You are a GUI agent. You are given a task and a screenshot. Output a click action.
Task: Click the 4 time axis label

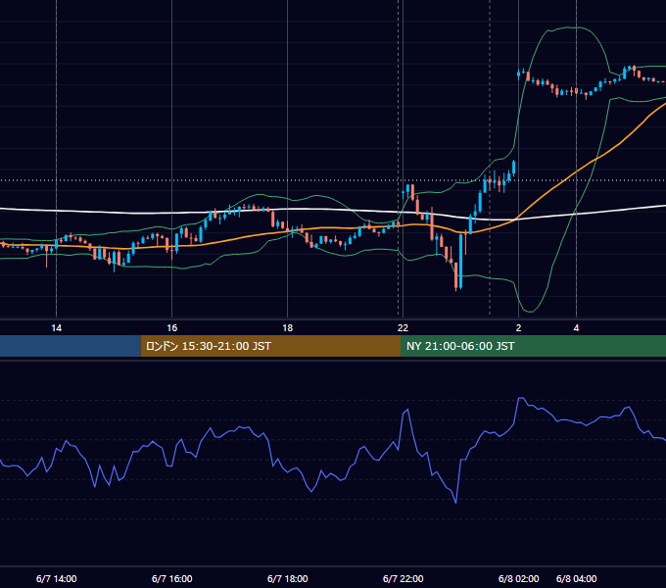576,328
